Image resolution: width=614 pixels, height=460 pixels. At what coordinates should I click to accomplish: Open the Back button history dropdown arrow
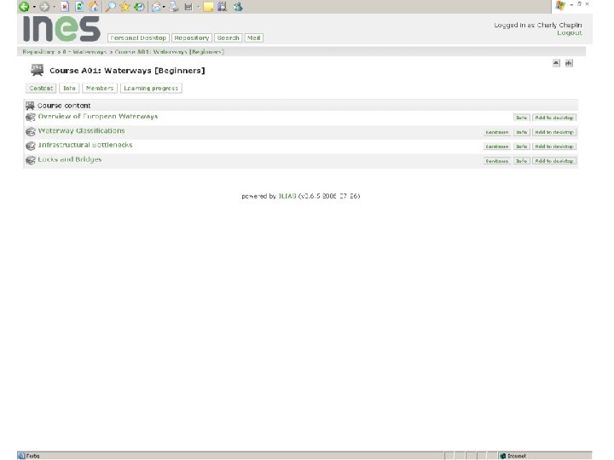(34, 7)
